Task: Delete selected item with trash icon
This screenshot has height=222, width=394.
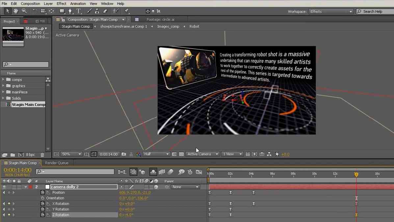Action: coord(42,155)
